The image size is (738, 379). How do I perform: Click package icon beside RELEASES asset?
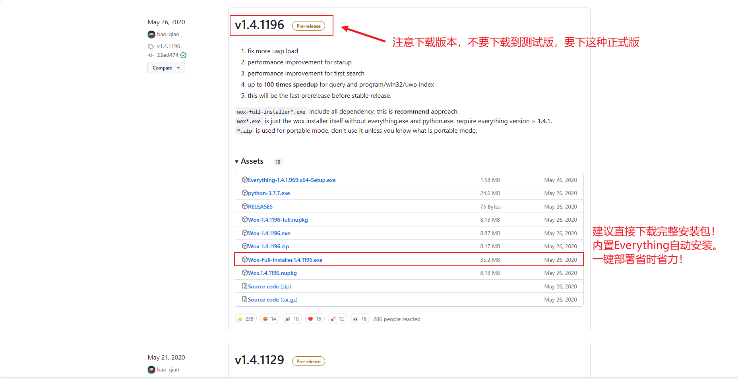tap(245, 207)
